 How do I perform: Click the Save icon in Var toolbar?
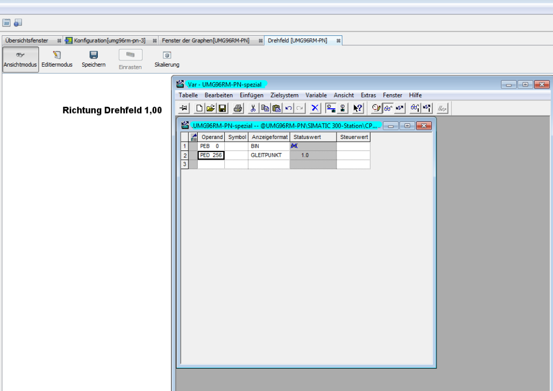(x=222, y=108)
